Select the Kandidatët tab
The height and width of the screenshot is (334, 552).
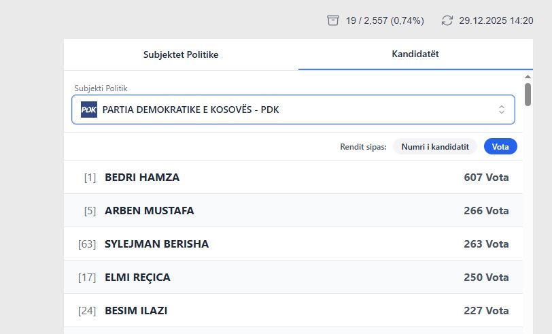pyautogui.click(x=415, y=54)
